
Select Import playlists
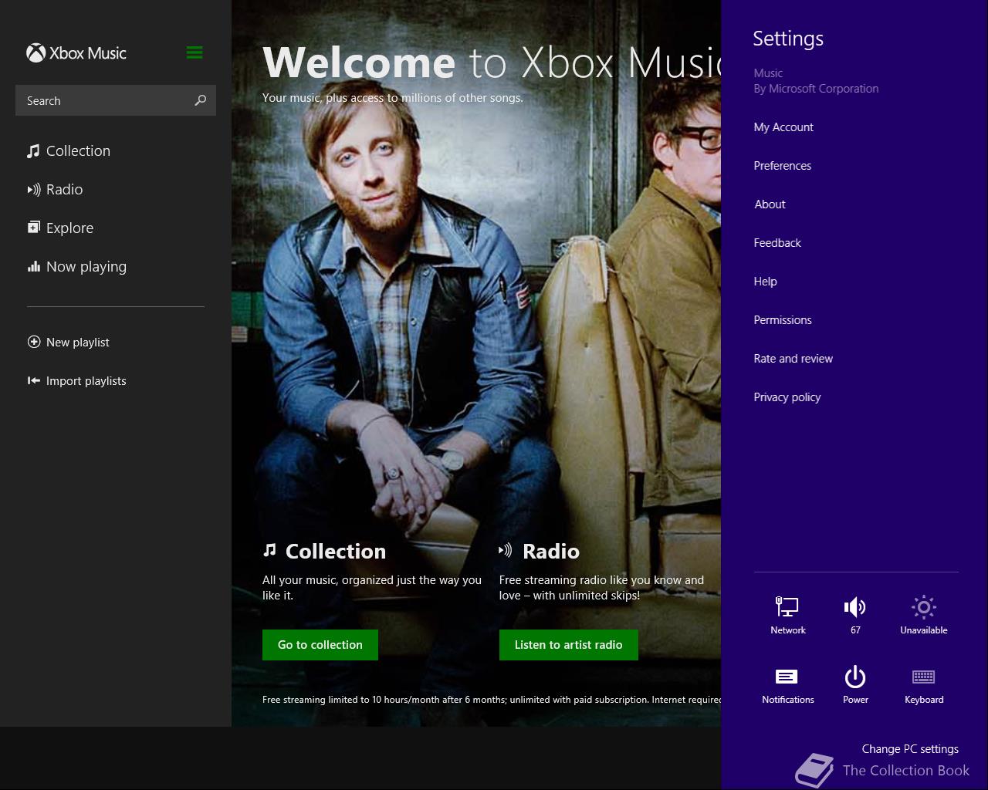click(86, 380)
